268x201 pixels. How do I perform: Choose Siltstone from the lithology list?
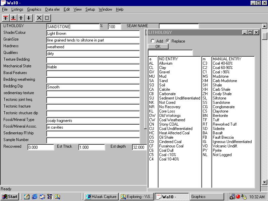coord(220,98)
